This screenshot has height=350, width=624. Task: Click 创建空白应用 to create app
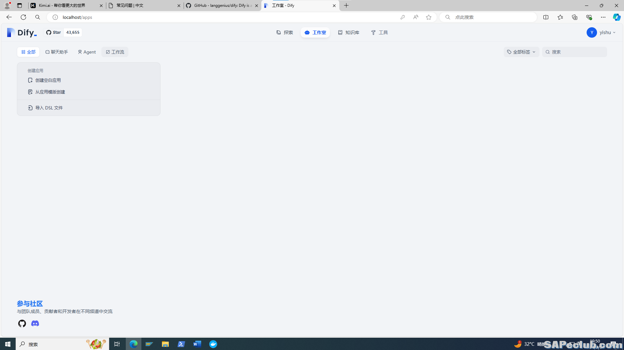coord(48,80)
